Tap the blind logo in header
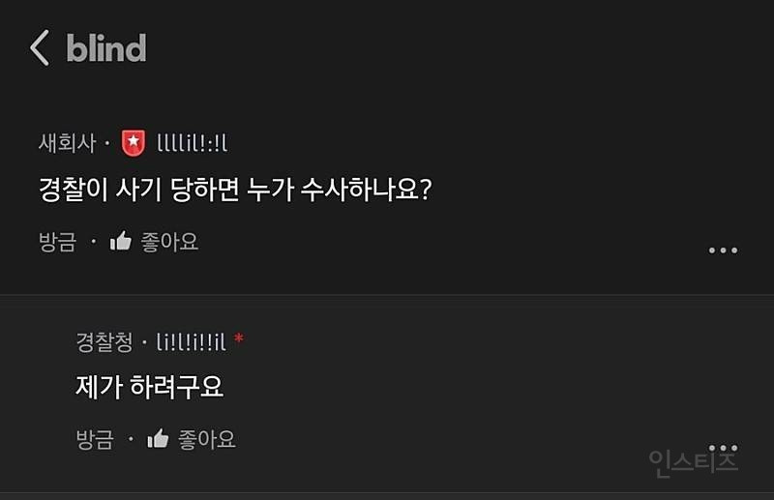The width and height of the screenshot is (774, 500). pos(106,48)
